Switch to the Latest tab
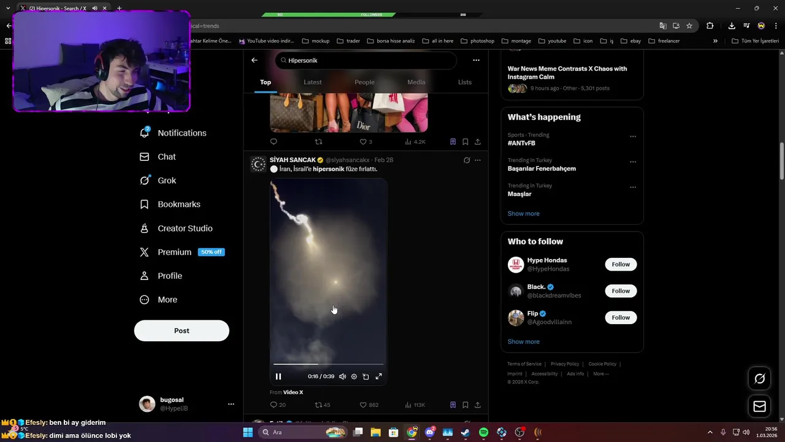 click(x=313, y=82)
